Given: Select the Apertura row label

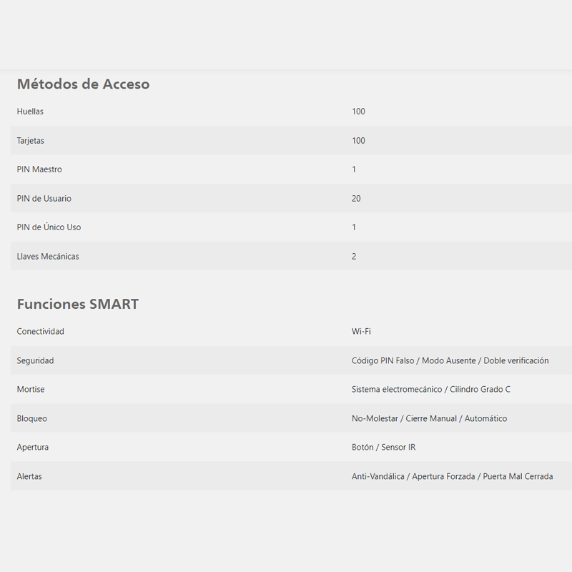Looking at the screenshot, I should pyautogui.click(x=32, y=448).
